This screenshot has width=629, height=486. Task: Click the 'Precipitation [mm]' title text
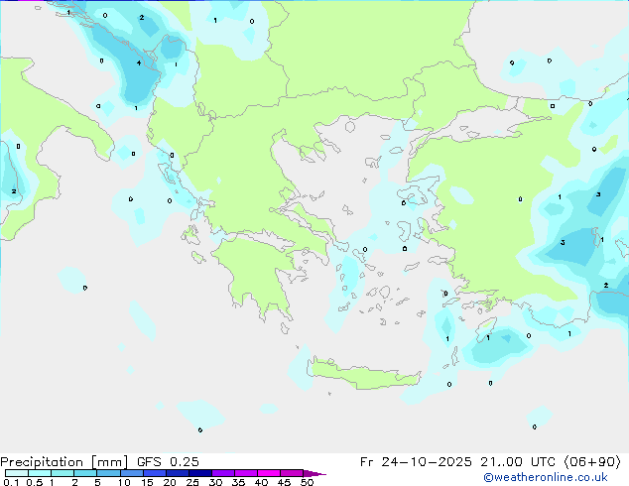[x=64, y=462]
